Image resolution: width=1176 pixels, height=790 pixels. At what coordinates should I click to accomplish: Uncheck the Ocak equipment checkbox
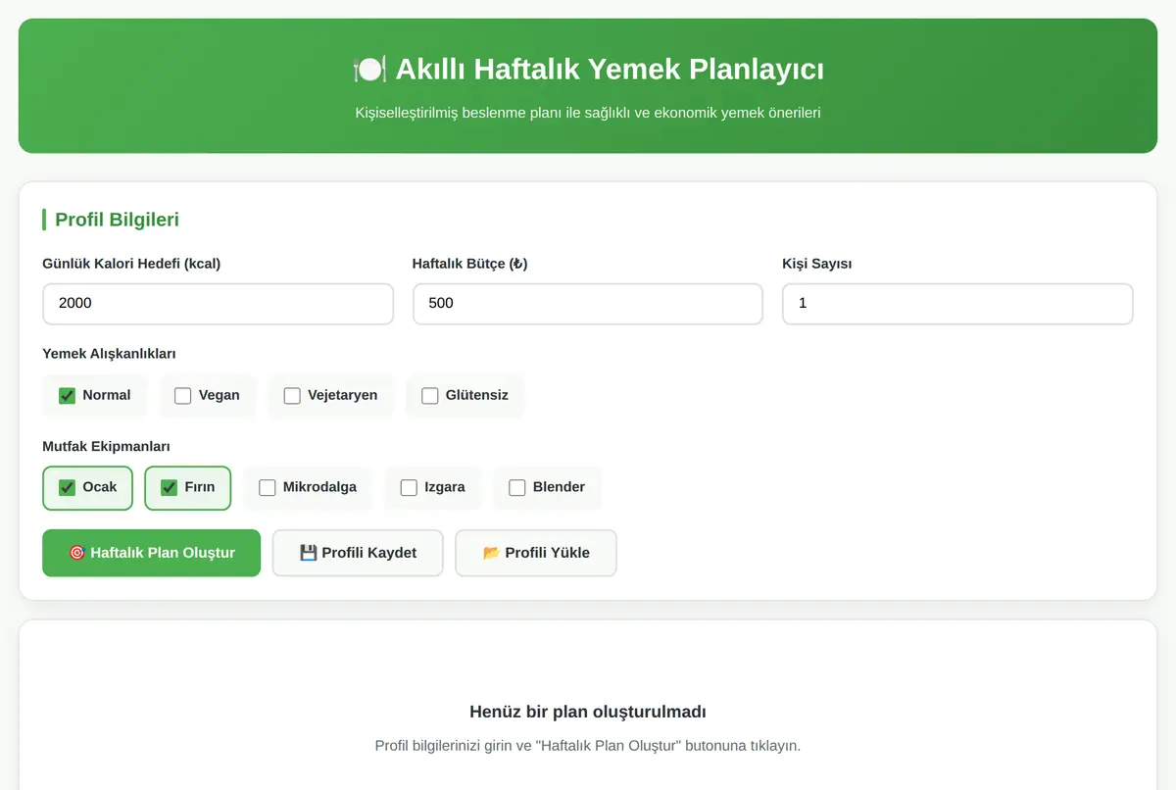pyautogui.click(x=67, y=488)
